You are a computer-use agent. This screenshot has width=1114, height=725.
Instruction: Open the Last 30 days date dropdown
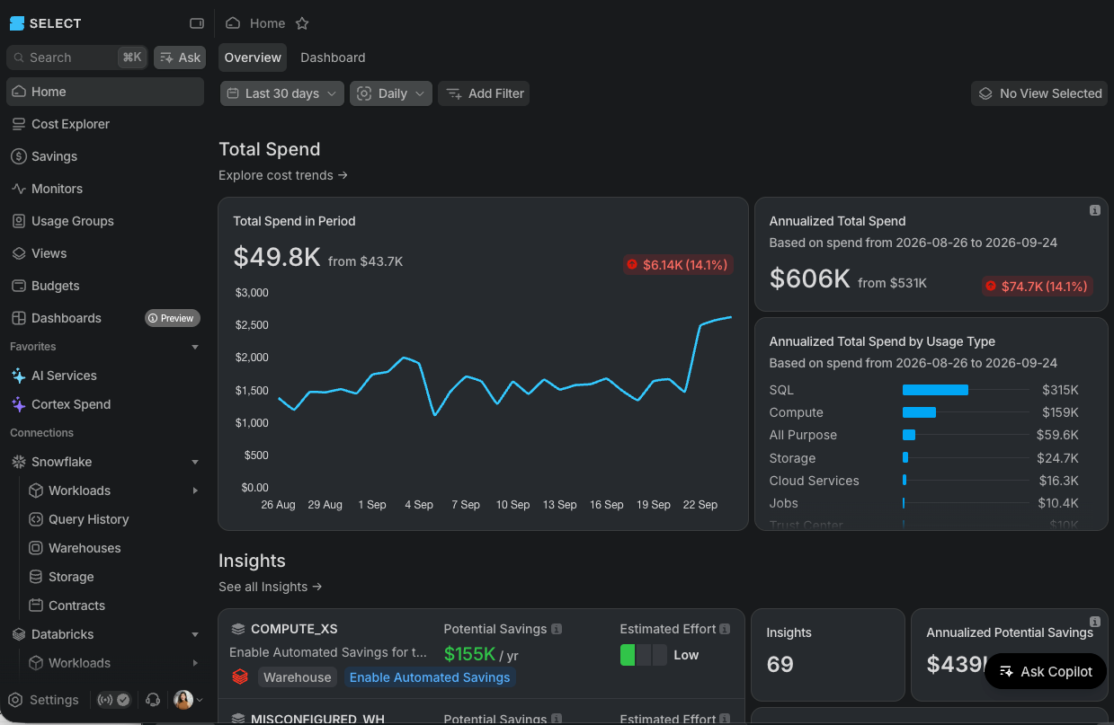click(x=282, y=93)
